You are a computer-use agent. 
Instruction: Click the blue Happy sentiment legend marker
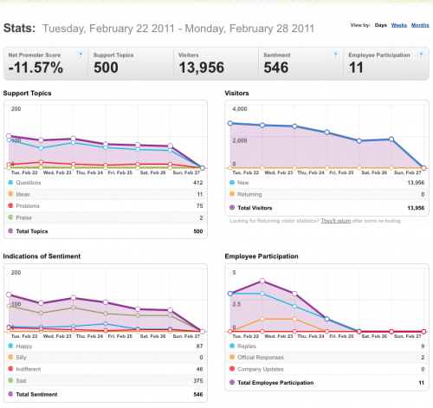click(x=10, y=346)
